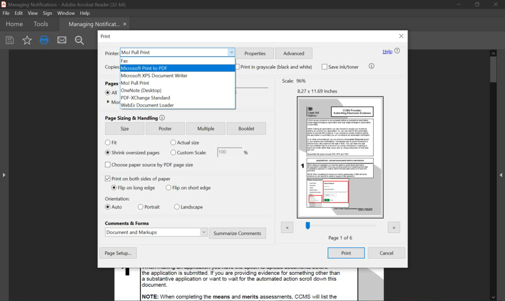This screenshot has width=505, height=301.
Task: Save the PDF using the toolbar save icon
Action: click(9, 40)
